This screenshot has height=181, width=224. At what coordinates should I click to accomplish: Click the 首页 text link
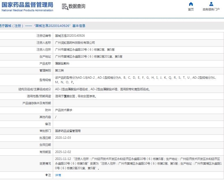click(191, 10)
